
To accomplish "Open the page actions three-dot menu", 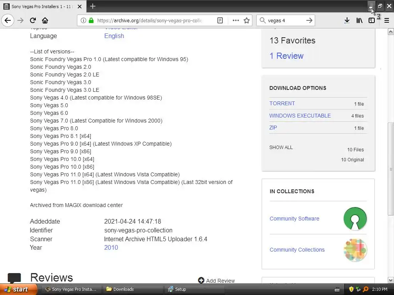I will click(236, 20).
